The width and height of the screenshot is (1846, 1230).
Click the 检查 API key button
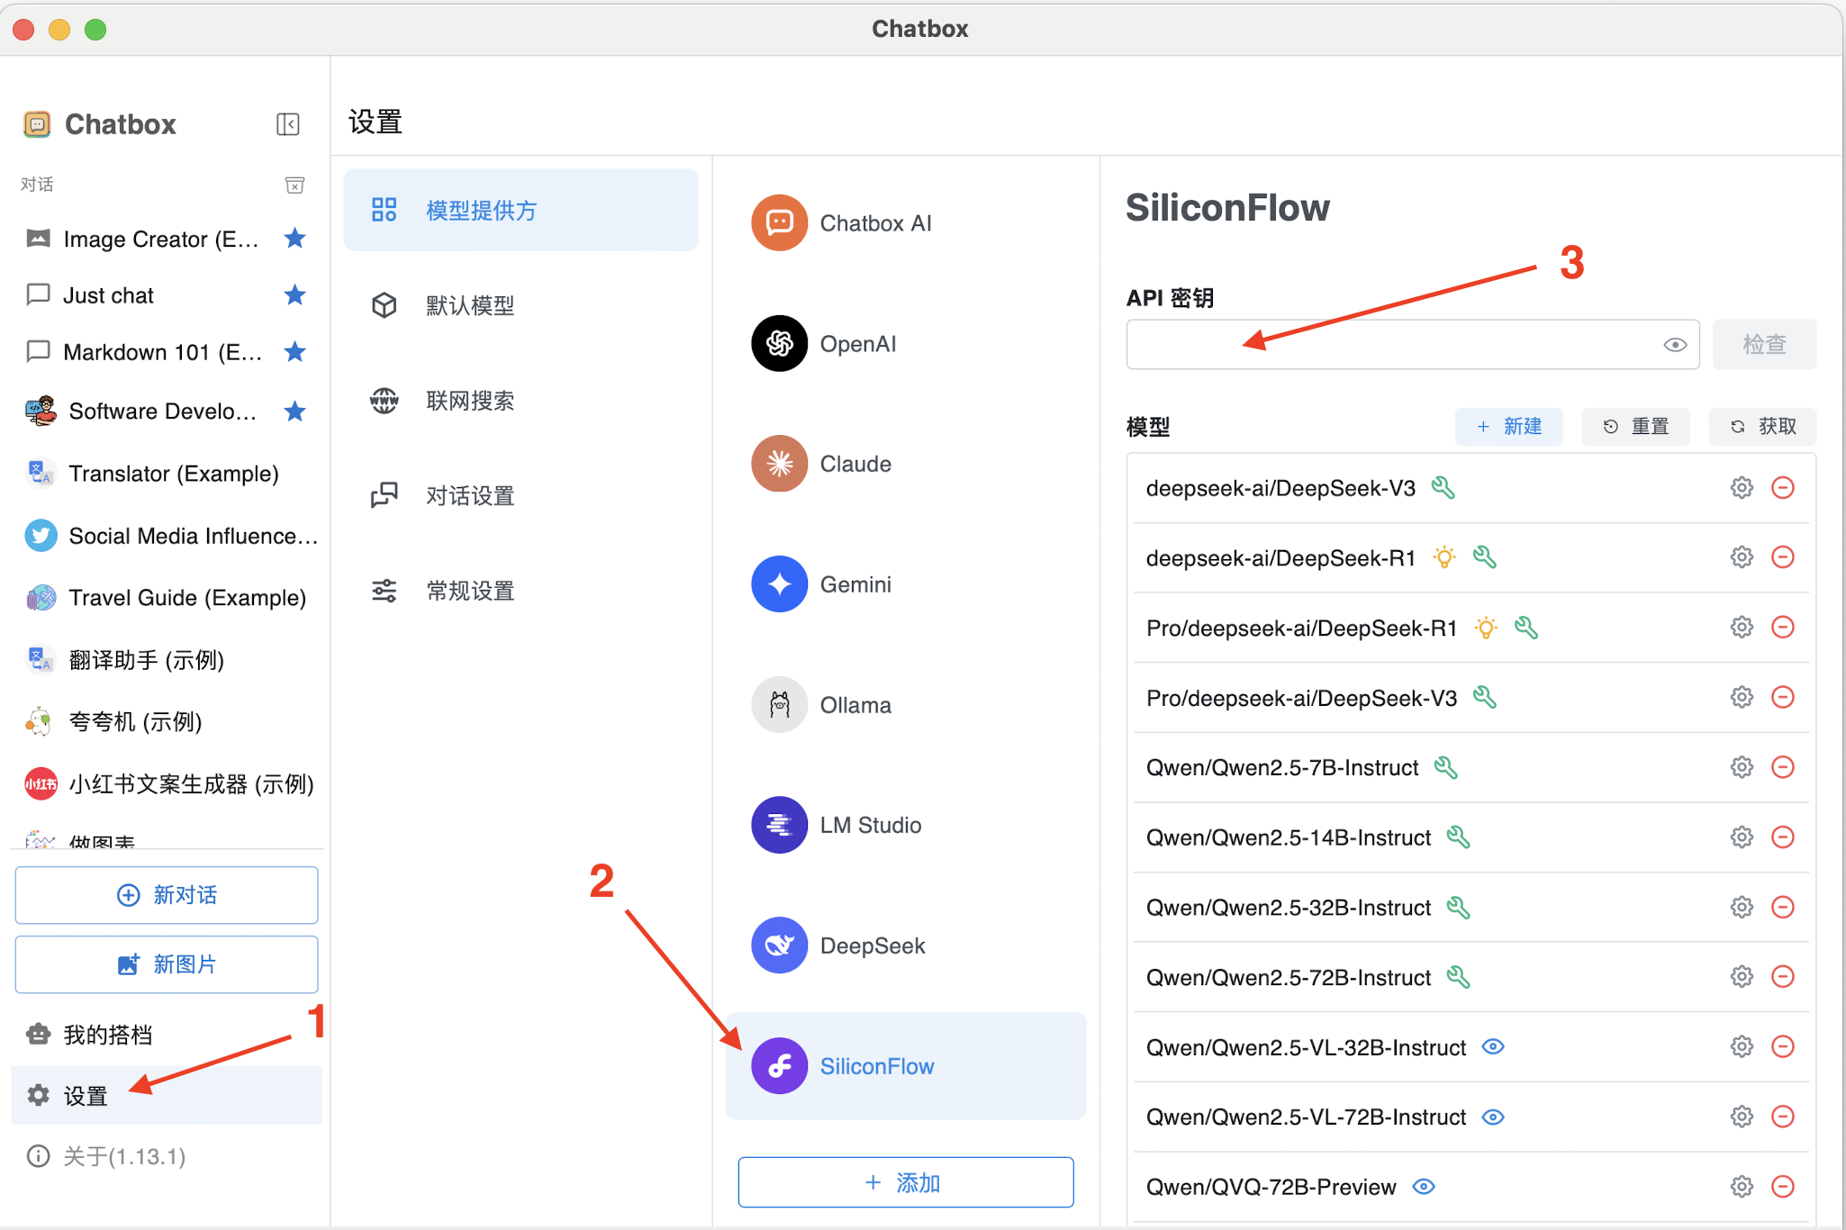[x=1764, y=344]
